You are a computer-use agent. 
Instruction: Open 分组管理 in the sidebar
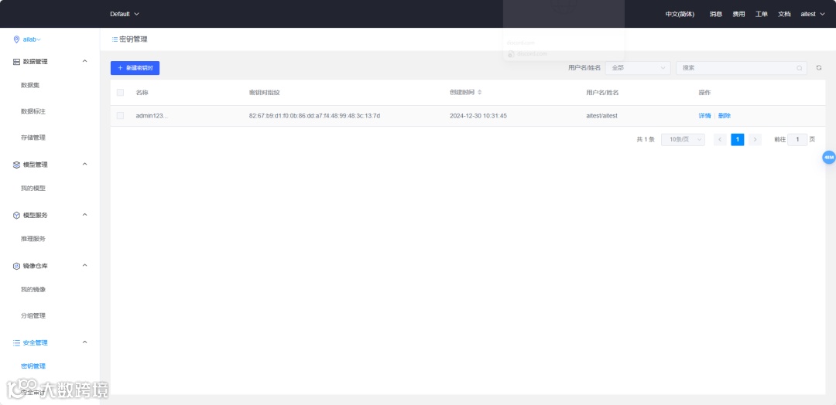pos(33,315)
